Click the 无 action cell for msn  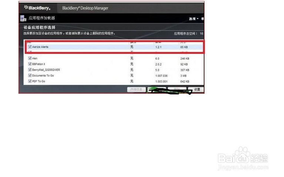(132, 58)
